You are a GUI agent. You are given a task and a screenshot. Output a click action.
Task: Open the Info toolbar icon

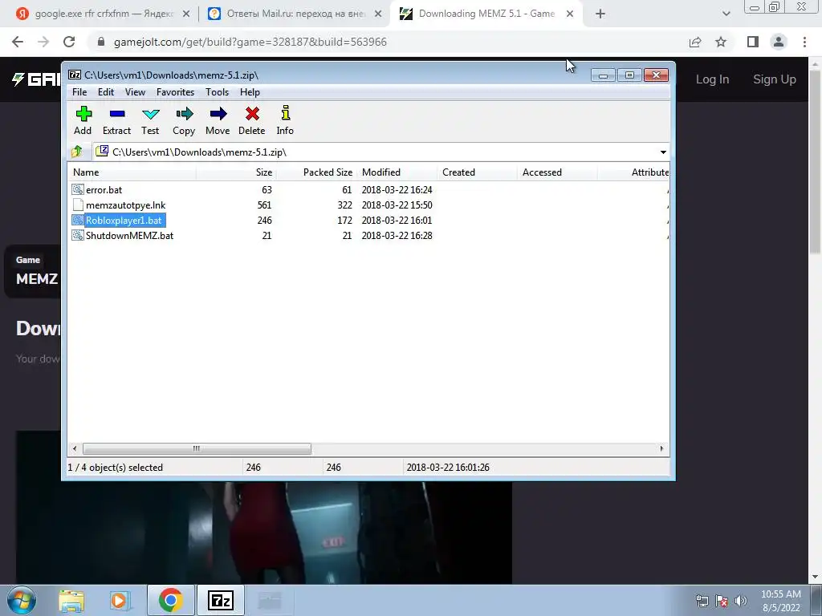(x=285, y=120)
